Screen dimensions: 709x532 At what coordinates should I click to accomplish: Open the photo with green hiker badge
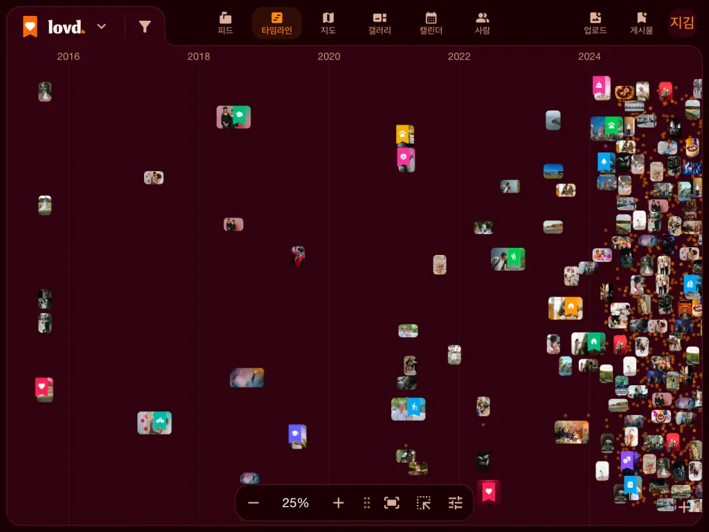pyautogui.click(x=508, y=259)
